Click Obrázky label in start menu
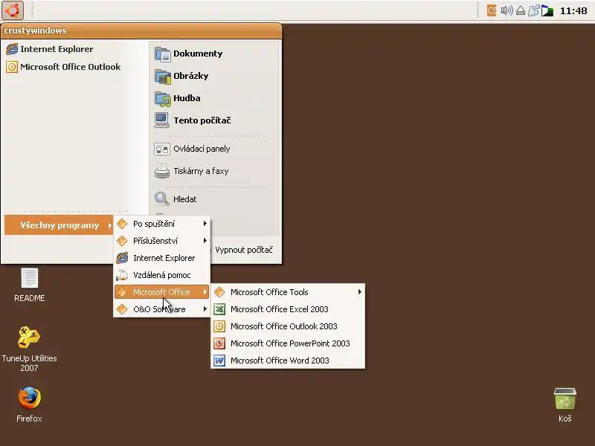Viewport: 595px width, 446px height. [191, 76]
